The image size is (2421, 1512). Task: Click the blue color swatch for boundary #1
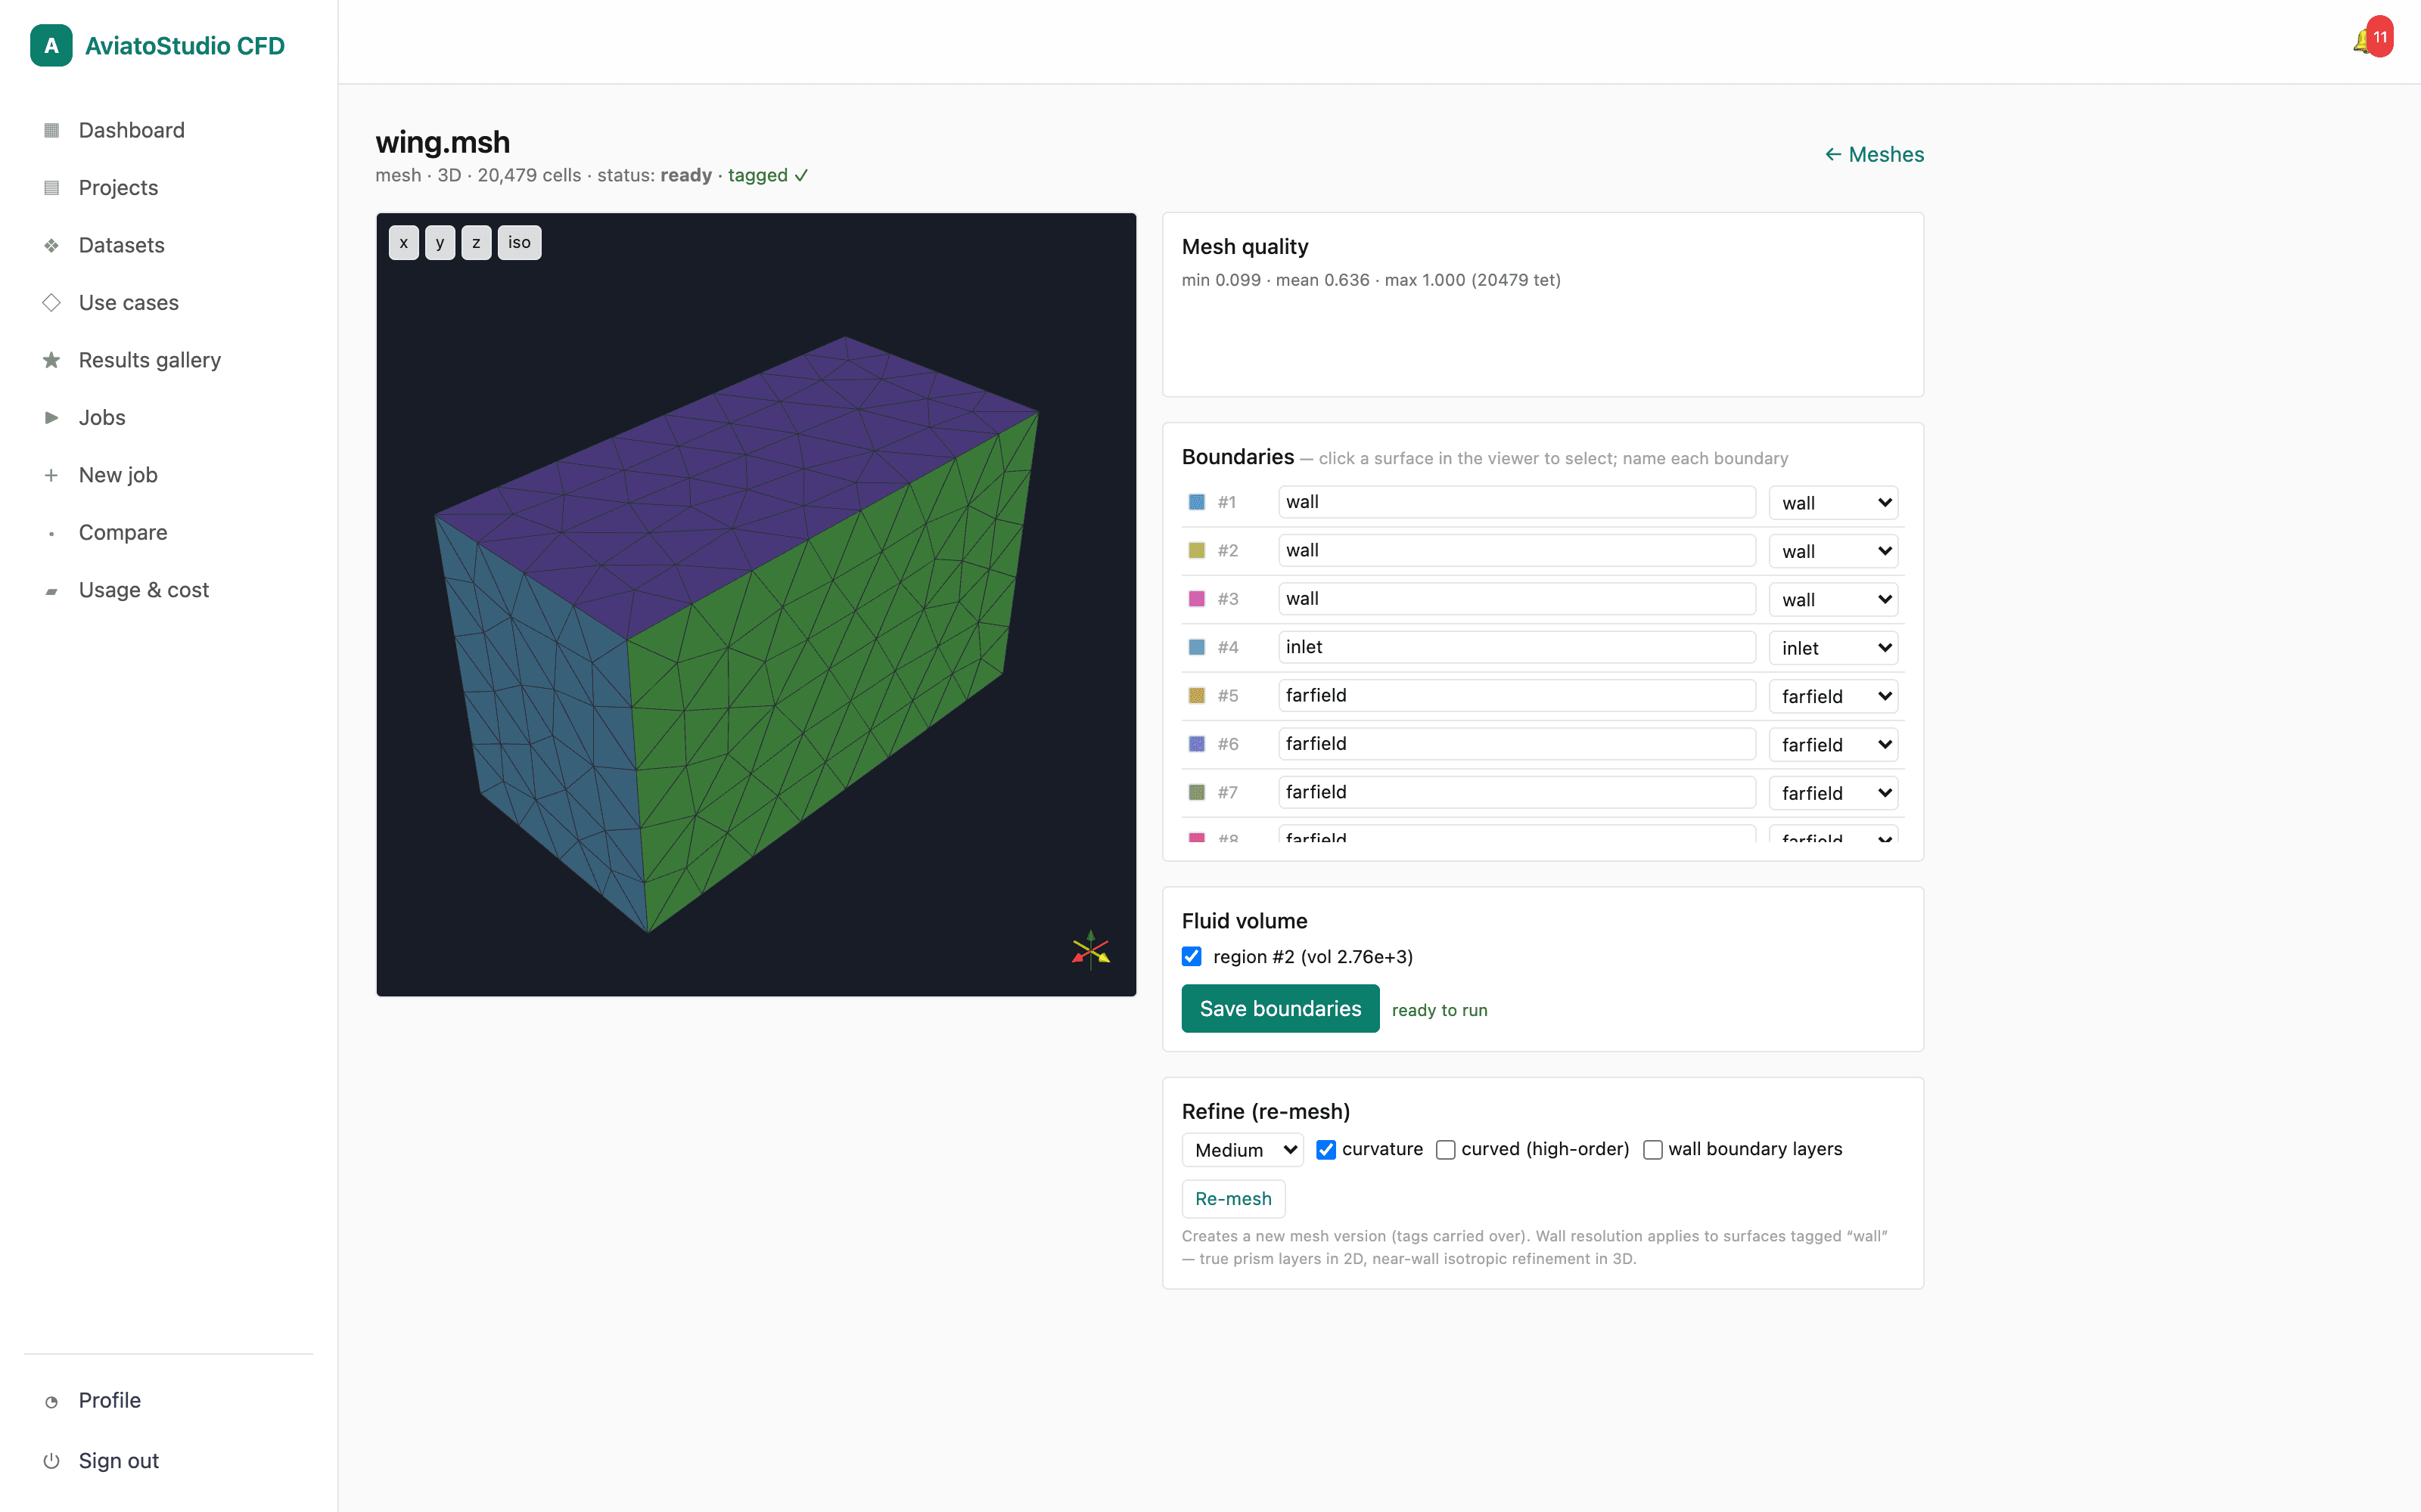point(1196,502)
